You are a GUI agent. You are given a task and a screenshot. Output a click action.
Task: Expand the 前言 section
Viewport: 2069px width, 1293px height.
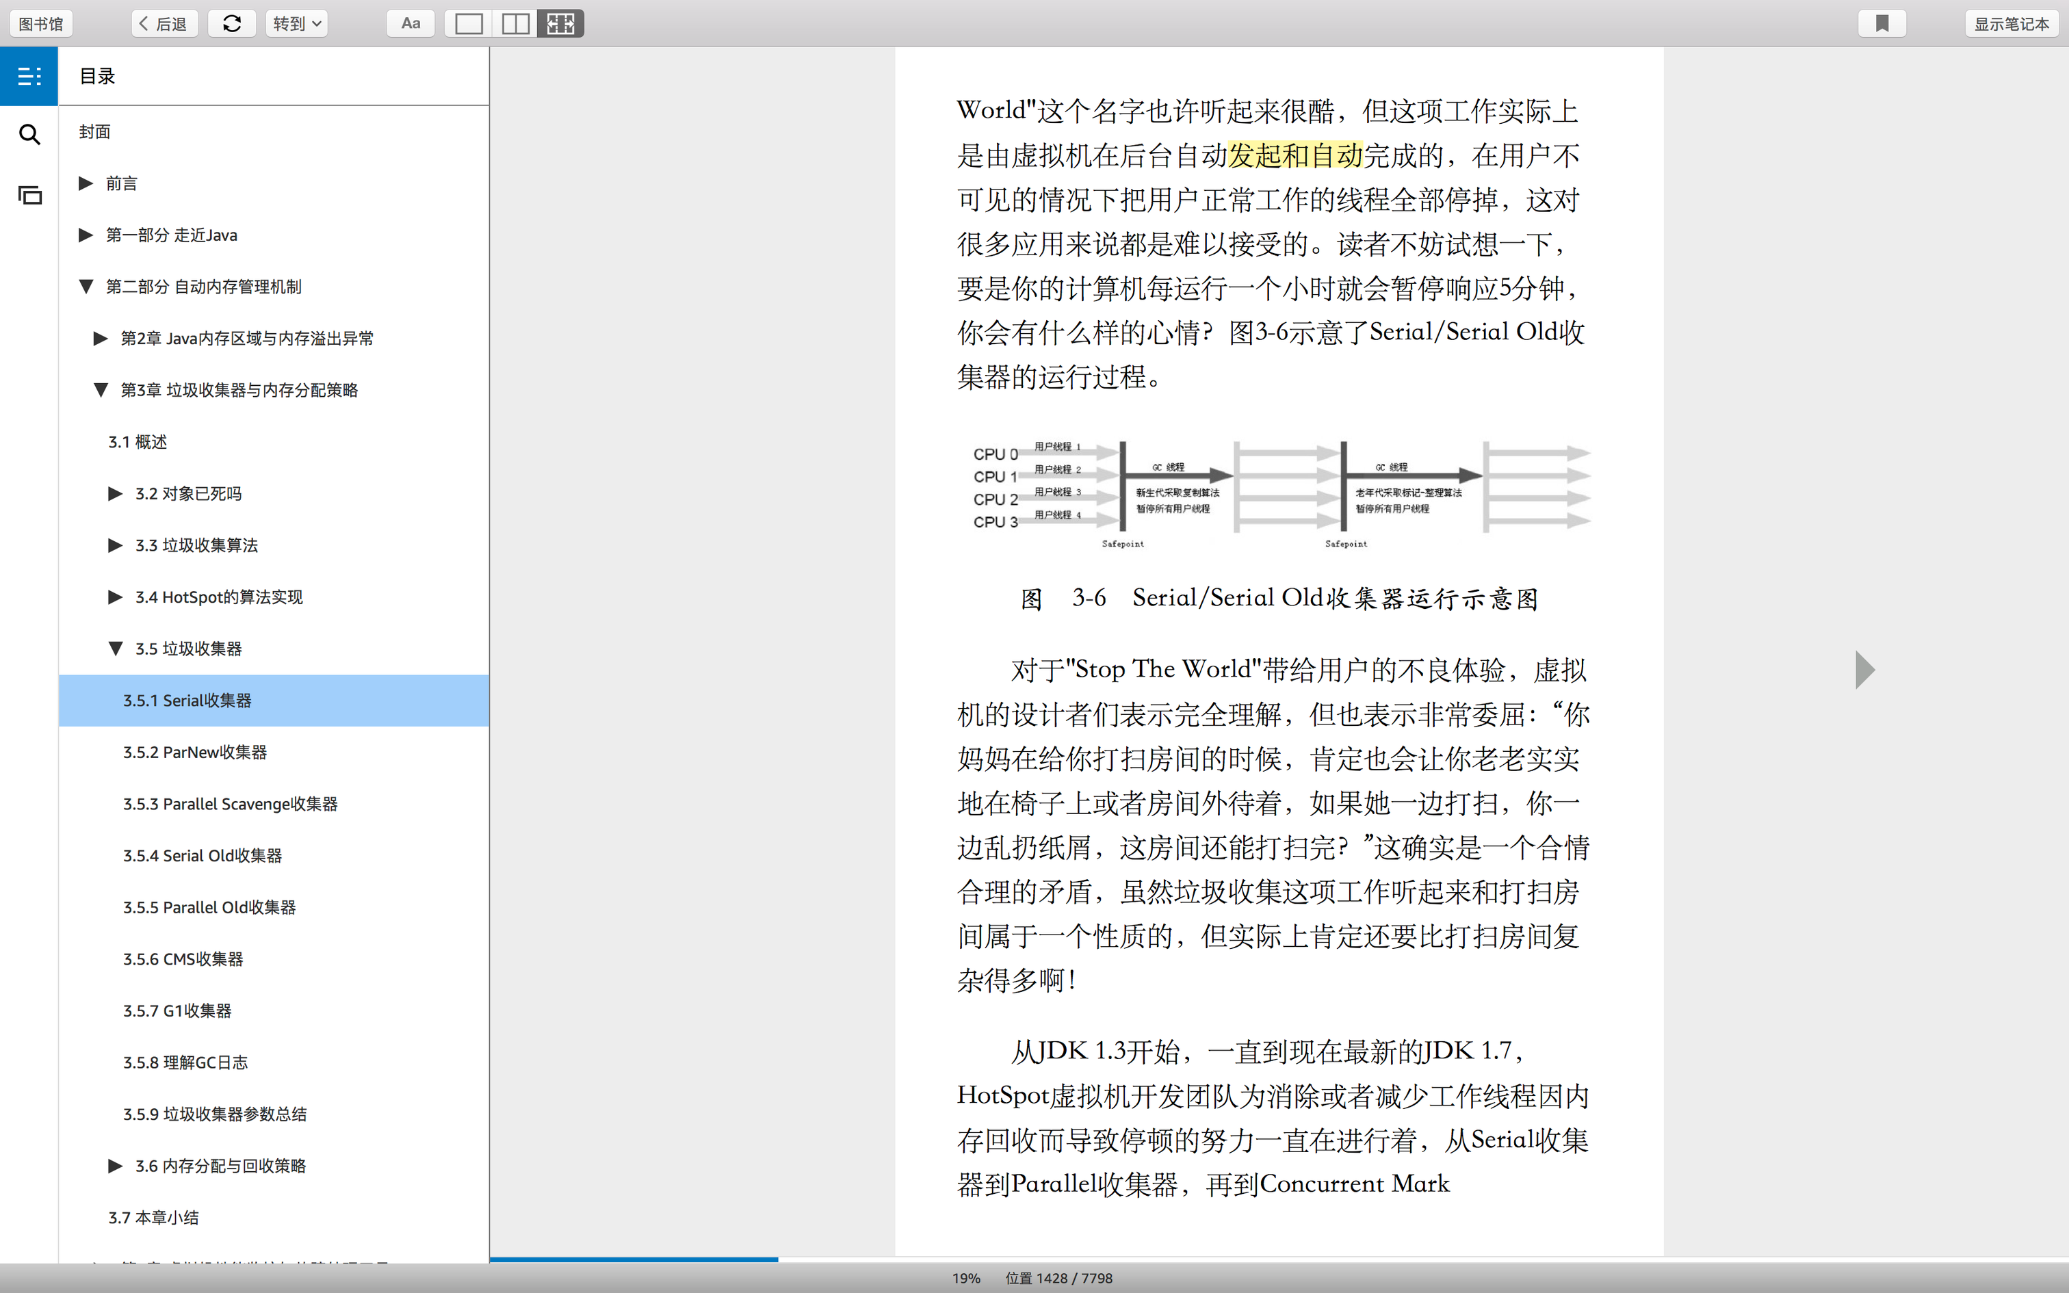coord(86,183)
